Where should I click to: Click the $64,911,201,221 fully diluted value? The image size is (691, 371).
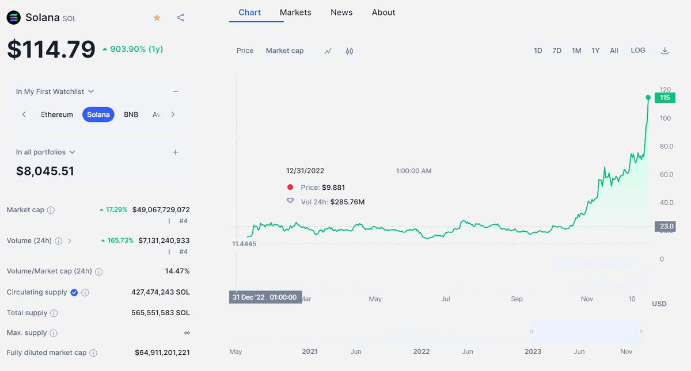162,353
